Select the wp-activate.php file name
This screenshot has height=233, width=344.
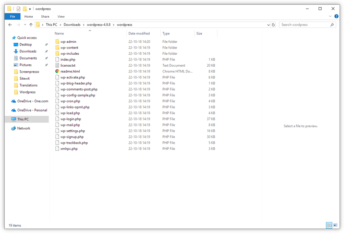[73, 77]
